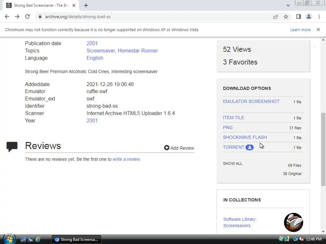The image size is (326, 244).
Task: Open Software Library: Screensavers collection
Action: (240, 222)
